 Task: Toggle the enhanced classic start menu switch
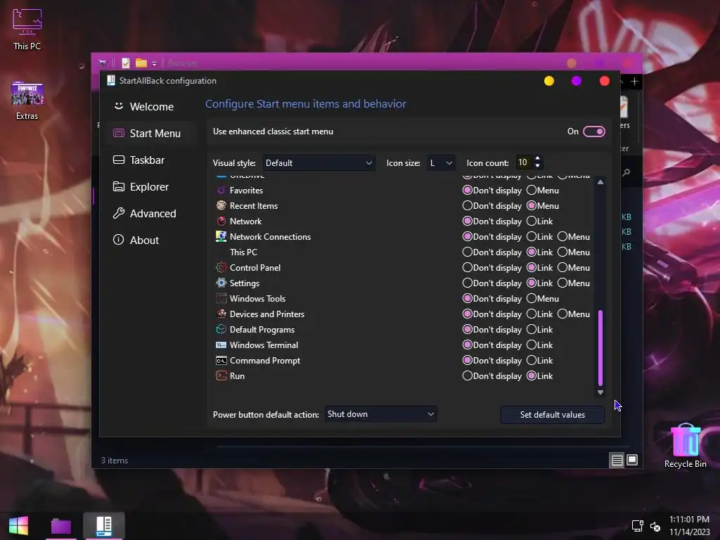click(593, 131)
